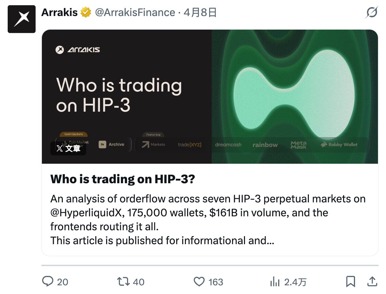Open the @ArrakisFinance handle link
The height and width of the screenshot is (294, 386).
point(135,13)
